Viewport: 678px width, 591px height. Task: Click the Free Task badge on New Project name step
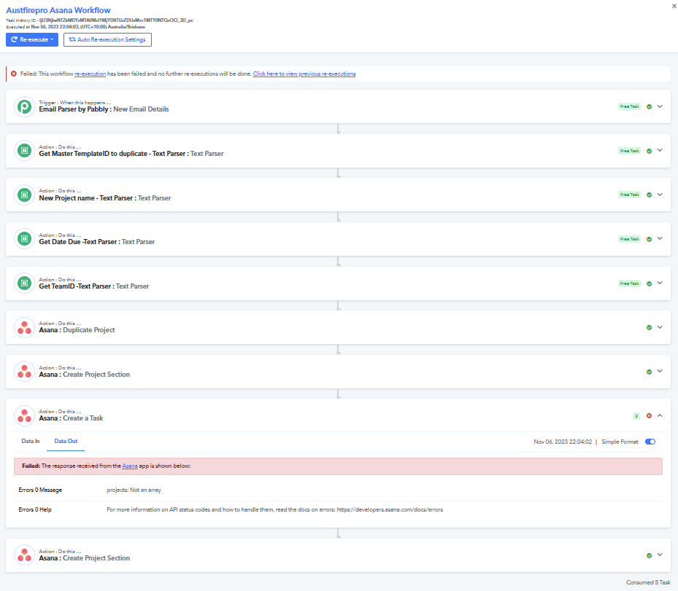(629, 195)
